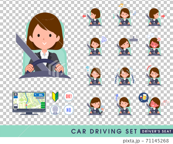The height and width of the screenshot is (144, 173).
Task: Click the "DRIVER'S SEAT" label
Action: (x=156, y=131)
